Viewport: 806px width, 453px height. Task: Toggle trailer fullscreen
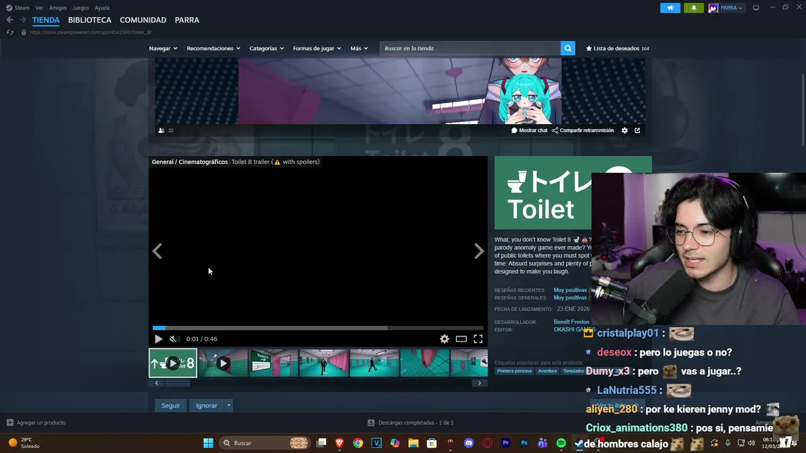[478, 338]
